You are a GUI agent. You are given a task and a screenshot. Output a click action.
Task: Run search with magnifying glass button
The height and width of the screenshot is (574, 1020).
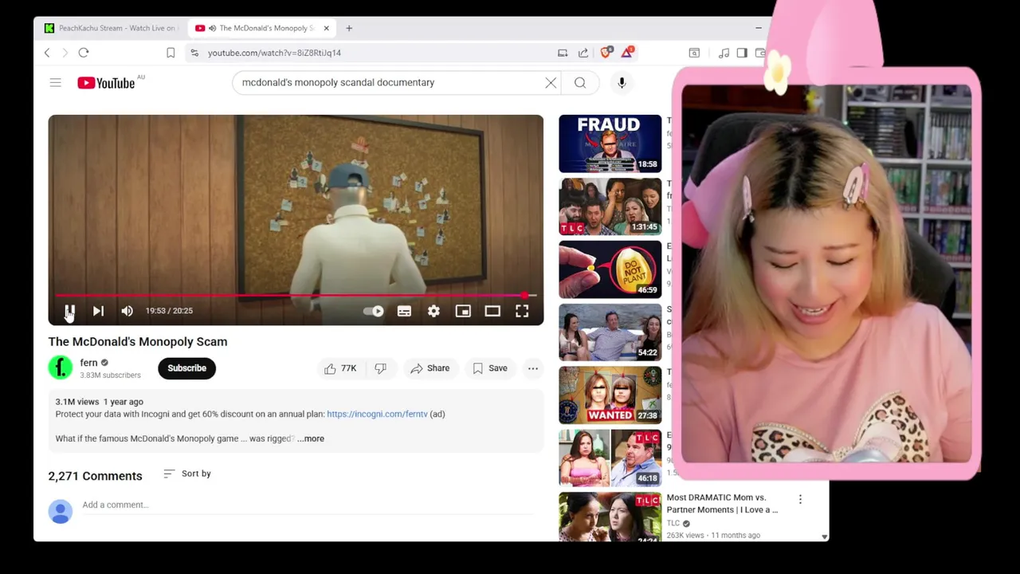tap(580, 83)
